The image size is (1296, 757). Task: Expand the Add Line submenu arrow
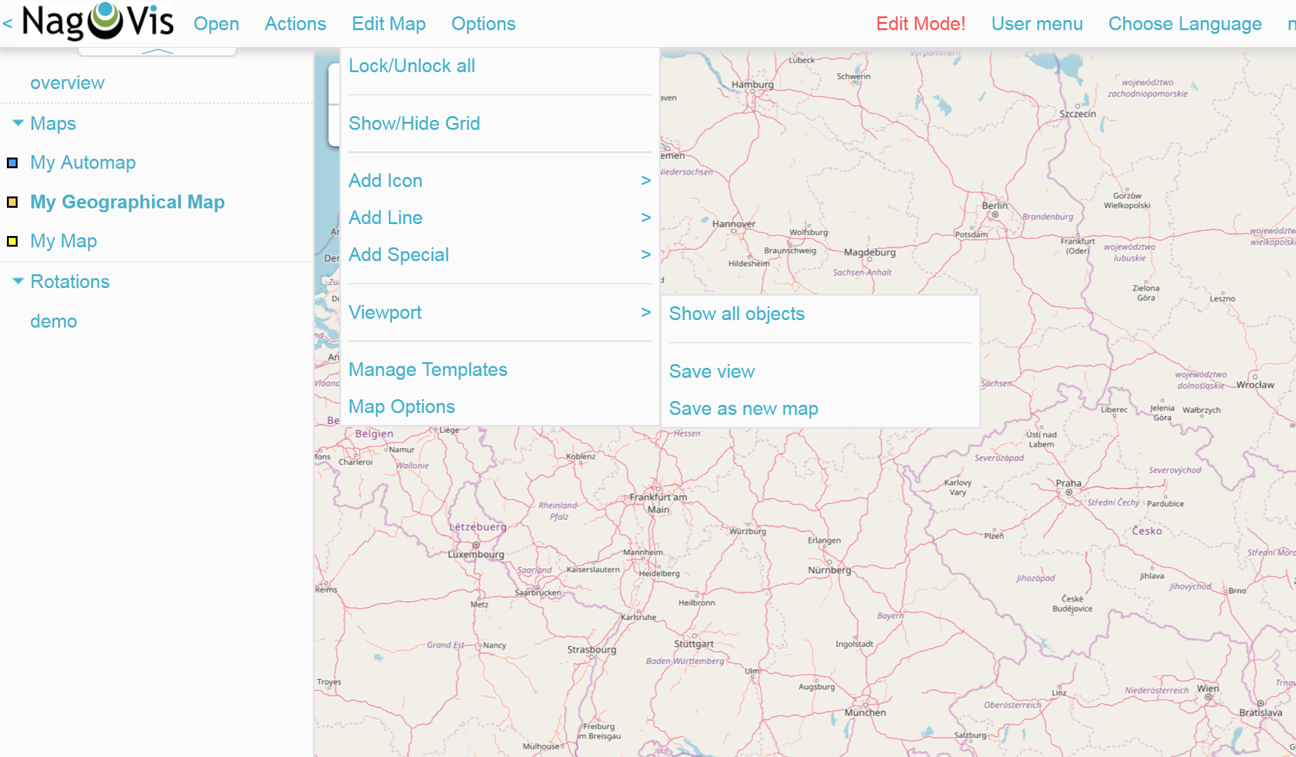tap(645, 218)
